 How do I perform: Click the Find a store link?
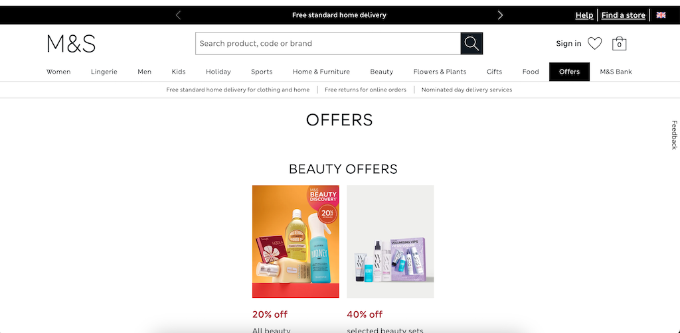[623, 15]
